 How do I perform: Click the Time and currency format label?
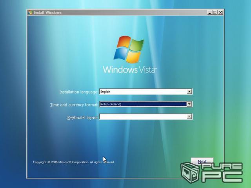tap(74, 105)
